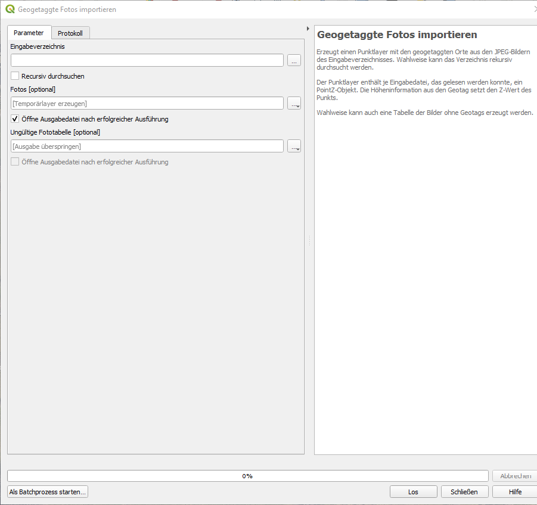Click the Ausgabe überspringen text field
Image resolution: width=537 pixels, height=505 pixels.
click(x=147, y=146)
